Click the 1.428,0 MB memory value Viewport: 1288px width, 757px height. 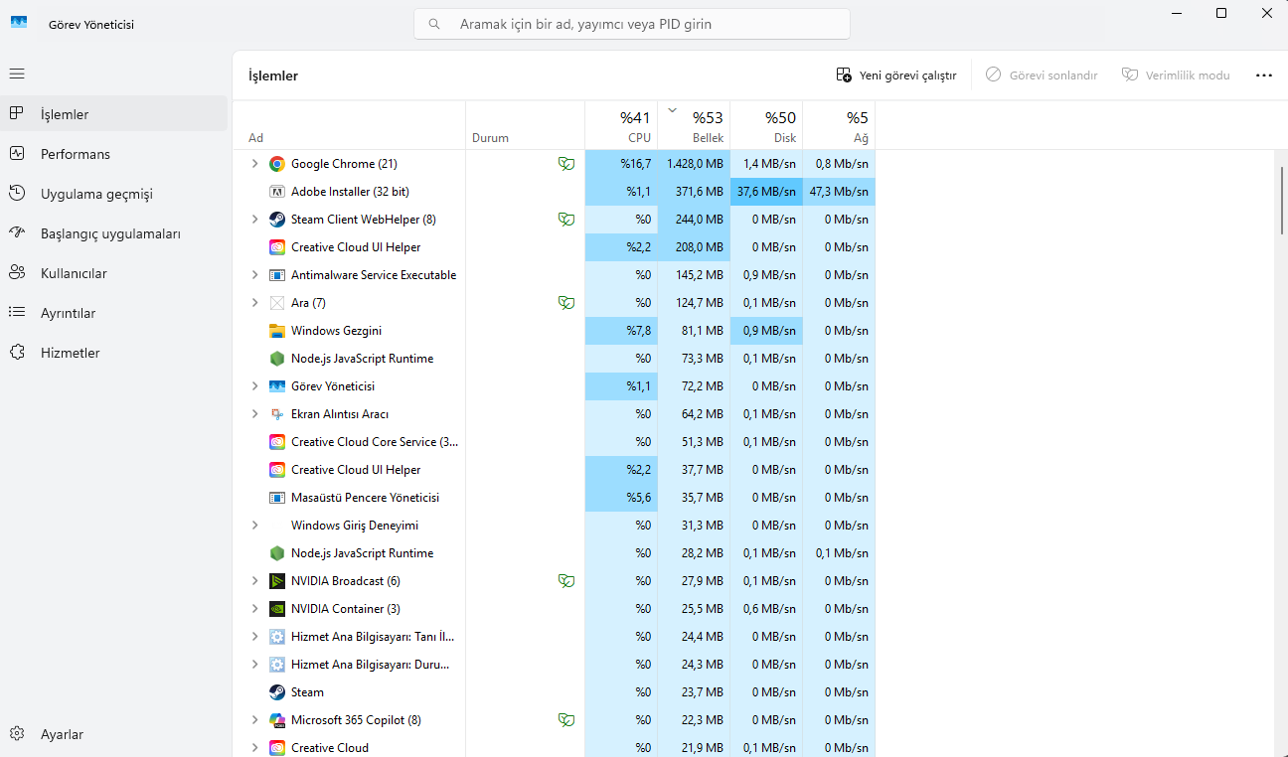pos(695,164)
